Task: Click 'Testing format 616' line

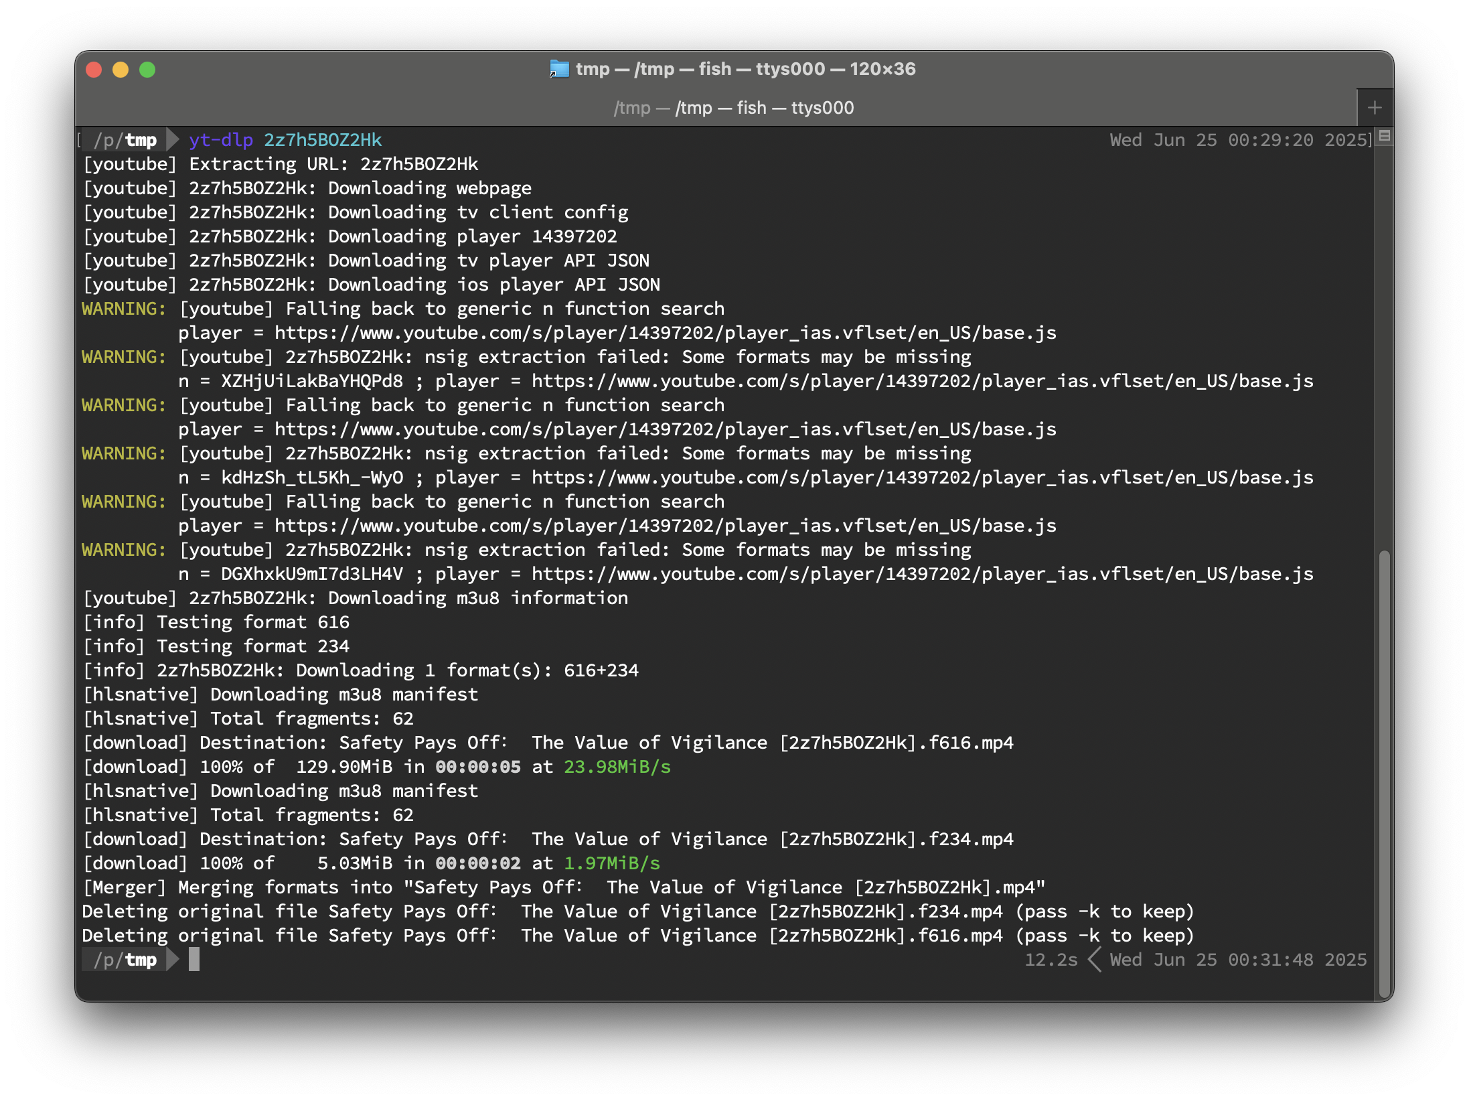Action: 216,622
